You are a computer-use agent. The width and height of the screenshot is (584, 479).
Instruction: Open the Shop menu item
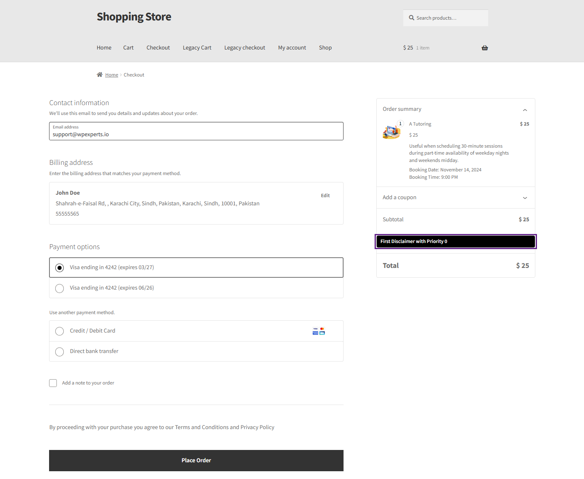pos(325,48)
